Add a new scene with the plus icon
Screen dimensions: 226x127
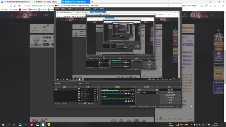(56, 103)
